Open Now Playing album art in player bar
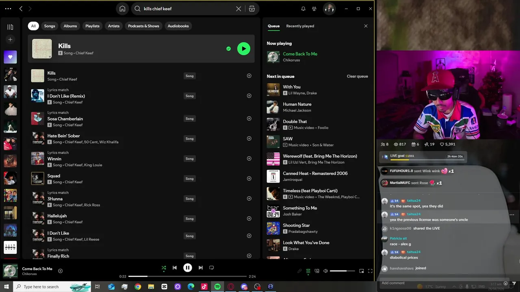The height and width of the screenshot is (292, 520). pyautogui.click(x=11, y=271)
